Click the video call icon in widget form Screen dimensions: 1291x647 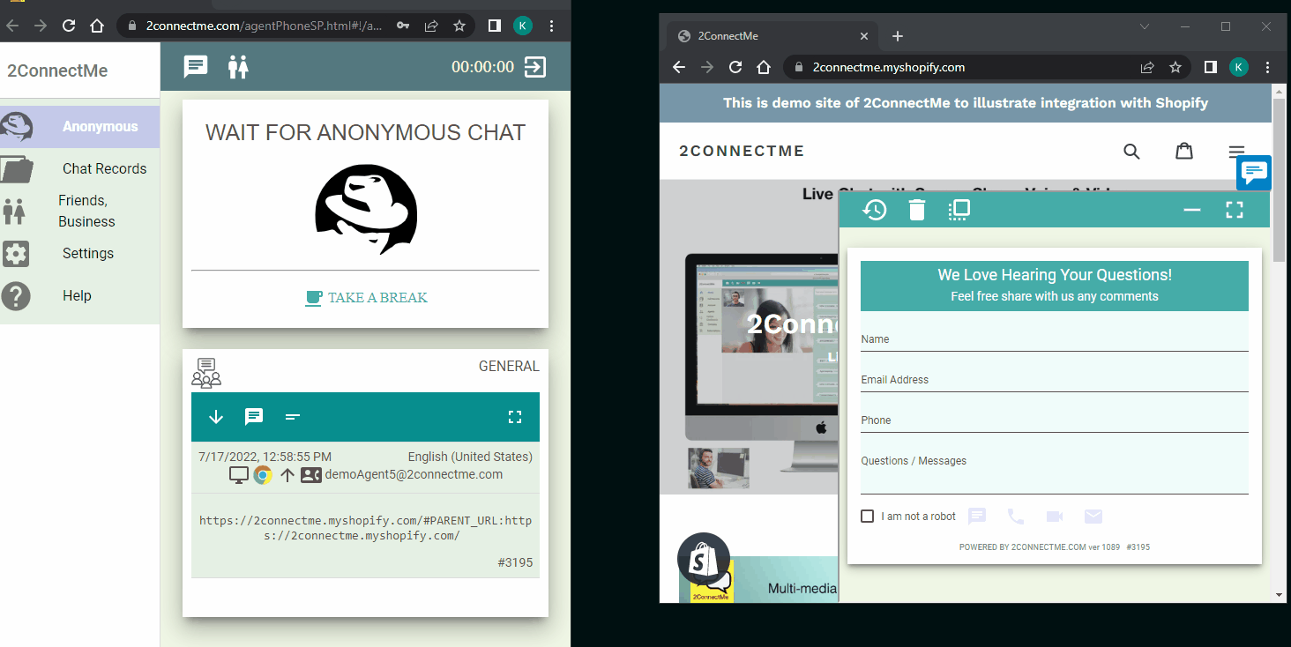1055,517
